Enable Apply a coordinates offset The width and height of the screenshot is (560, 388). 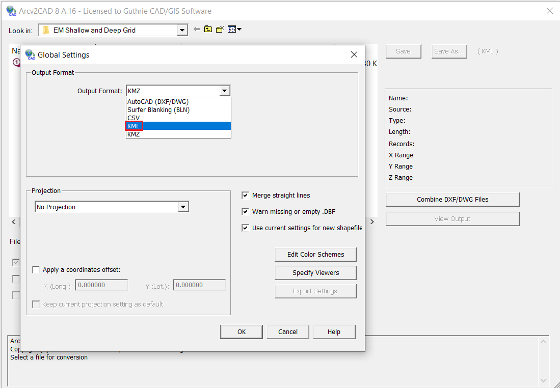[x=36, y=269]
